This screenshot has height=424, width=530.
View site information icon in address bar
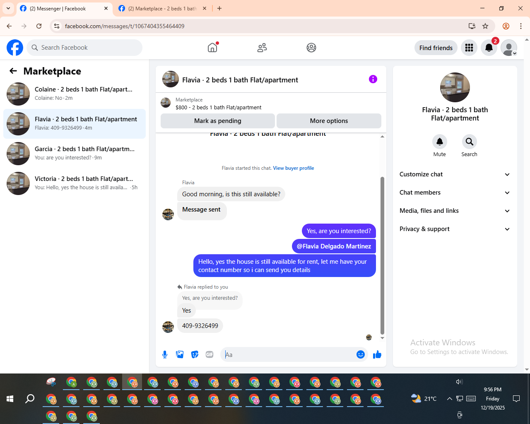pos(57,26)
